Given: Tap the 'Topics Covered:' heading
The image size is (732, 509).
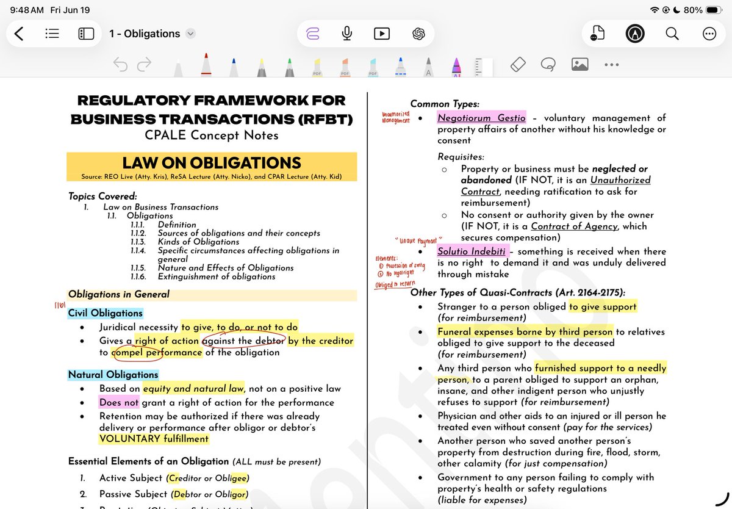Looking at the screenshot, I should (x=102, y=197).
